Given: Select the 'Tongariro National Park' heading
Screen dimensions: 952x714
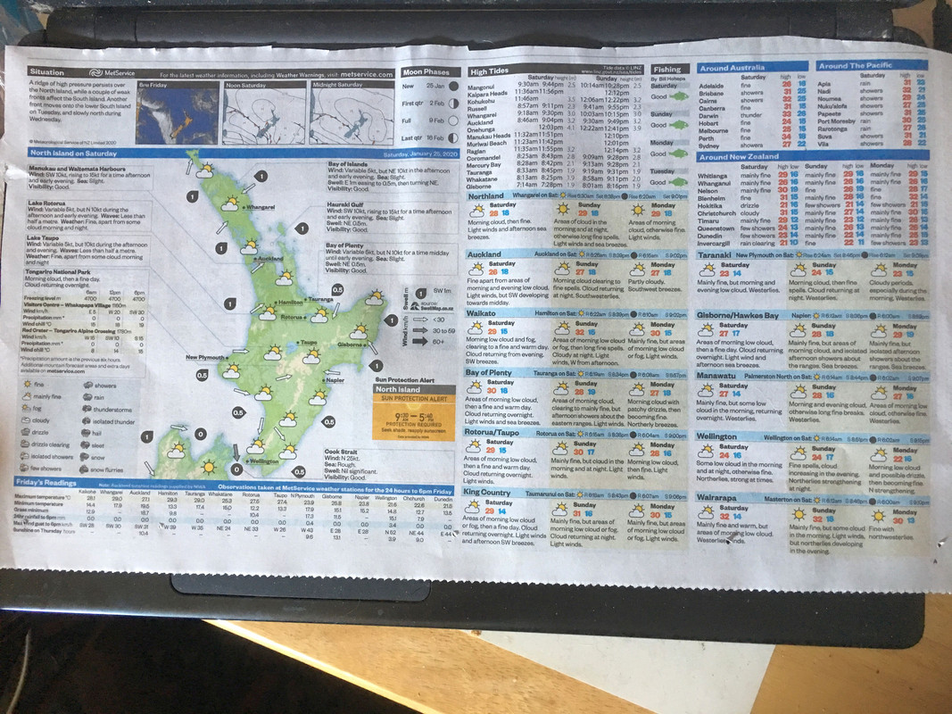Looking at the screenshot, I should click(x=58, y=272).
